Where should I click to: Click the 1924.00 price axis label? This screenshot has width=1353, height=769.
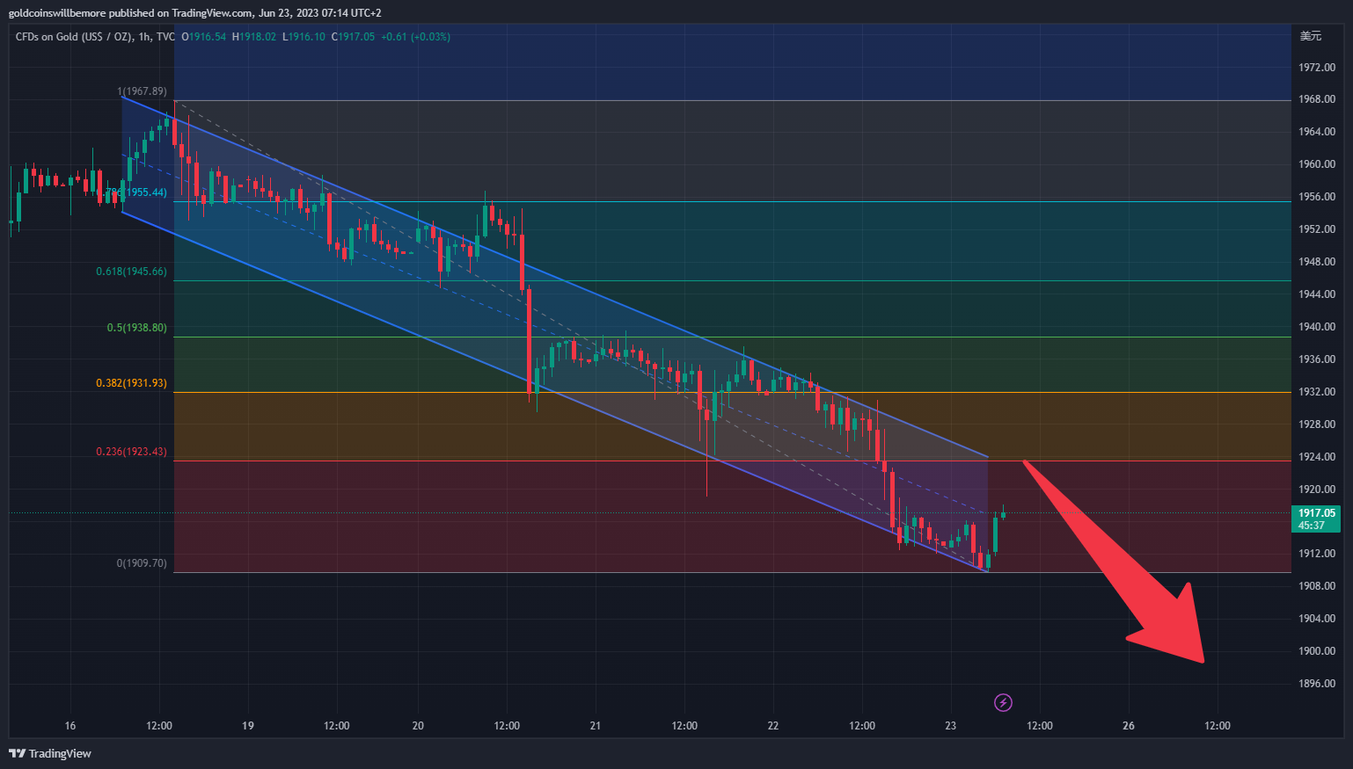point(1317,457)
